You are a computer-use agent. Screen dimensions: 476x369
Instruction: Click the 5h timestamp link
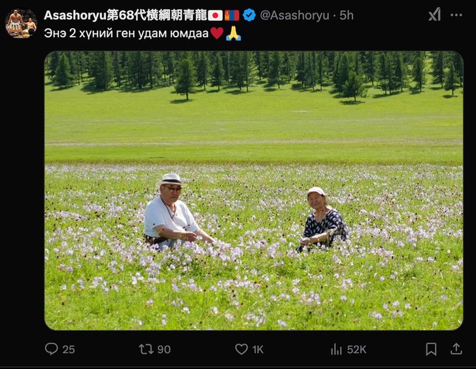tap(347, 15)
